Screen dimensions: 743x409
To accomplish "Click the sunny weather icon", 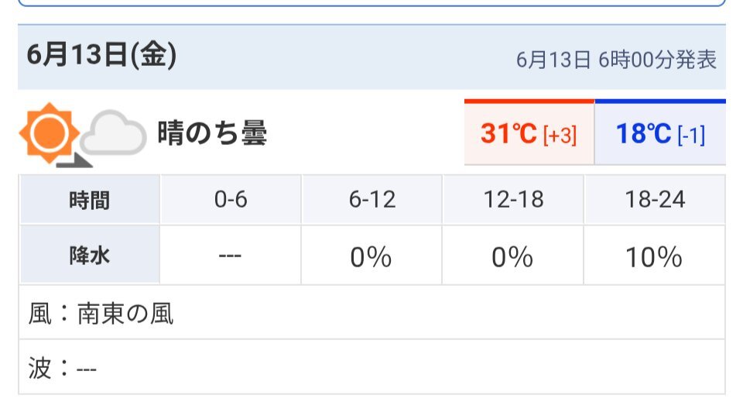I will (x=49, y=133).
